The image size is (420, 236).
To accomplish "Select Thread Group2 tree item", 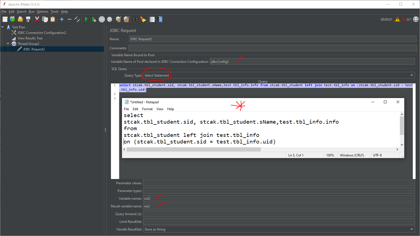I will (28, 44).
